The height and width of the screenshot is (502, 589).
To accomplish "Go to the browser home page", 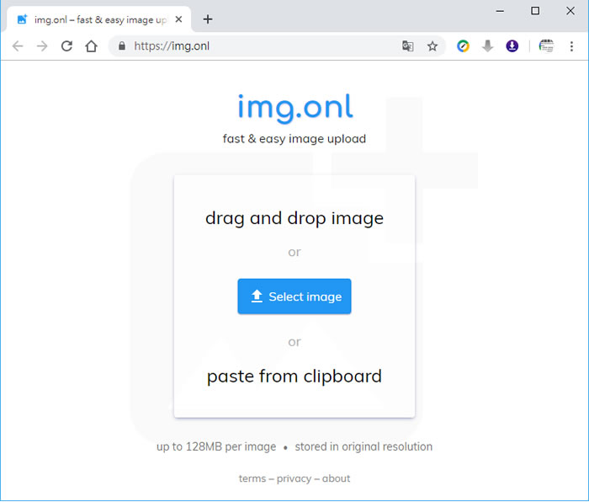I will 91,46.
